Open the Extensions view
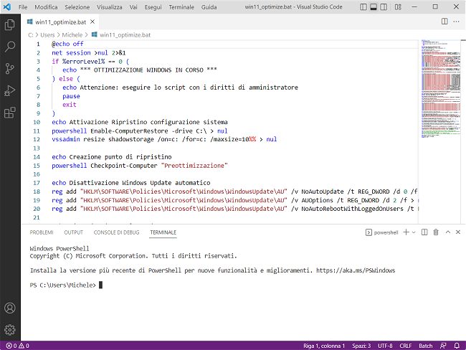 10,113
